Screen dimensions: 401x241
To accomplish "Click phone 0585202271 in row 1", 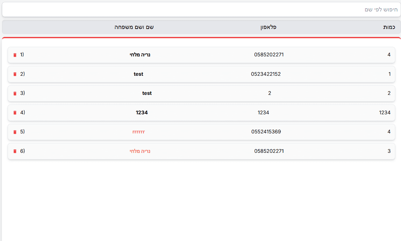I will point(269,54).
